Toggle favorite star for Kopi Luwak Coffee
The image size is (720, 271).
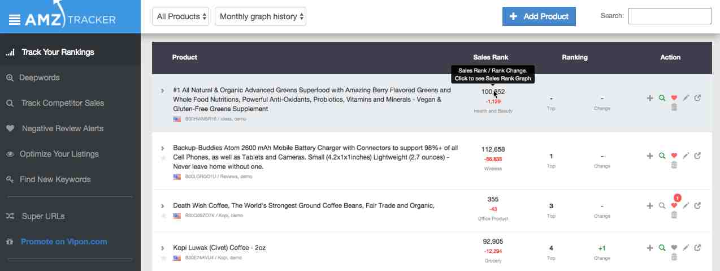point(163,258)
